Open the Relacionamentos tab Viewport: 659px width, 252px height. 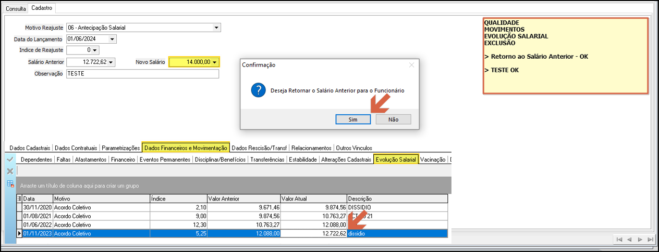[311, 148]
